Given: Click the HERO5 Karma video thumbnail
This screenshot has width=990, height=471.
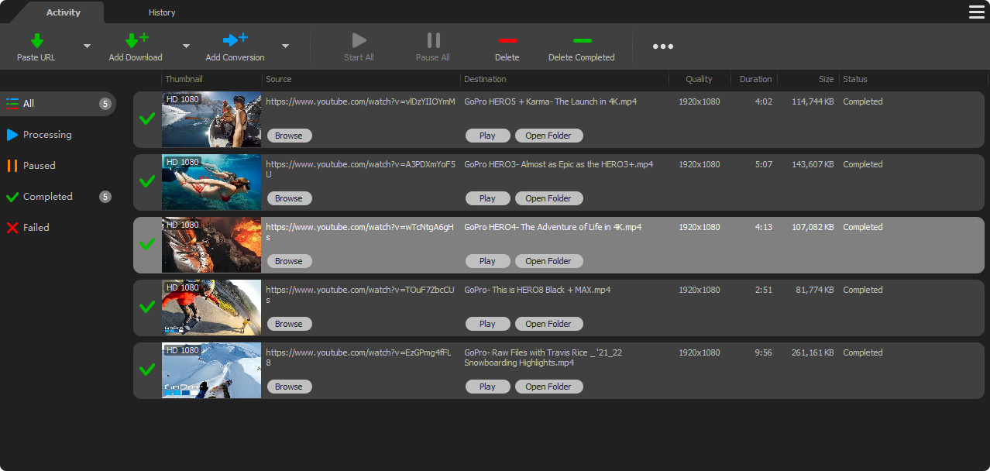Looking at the screenshot, I should (211, 119).
